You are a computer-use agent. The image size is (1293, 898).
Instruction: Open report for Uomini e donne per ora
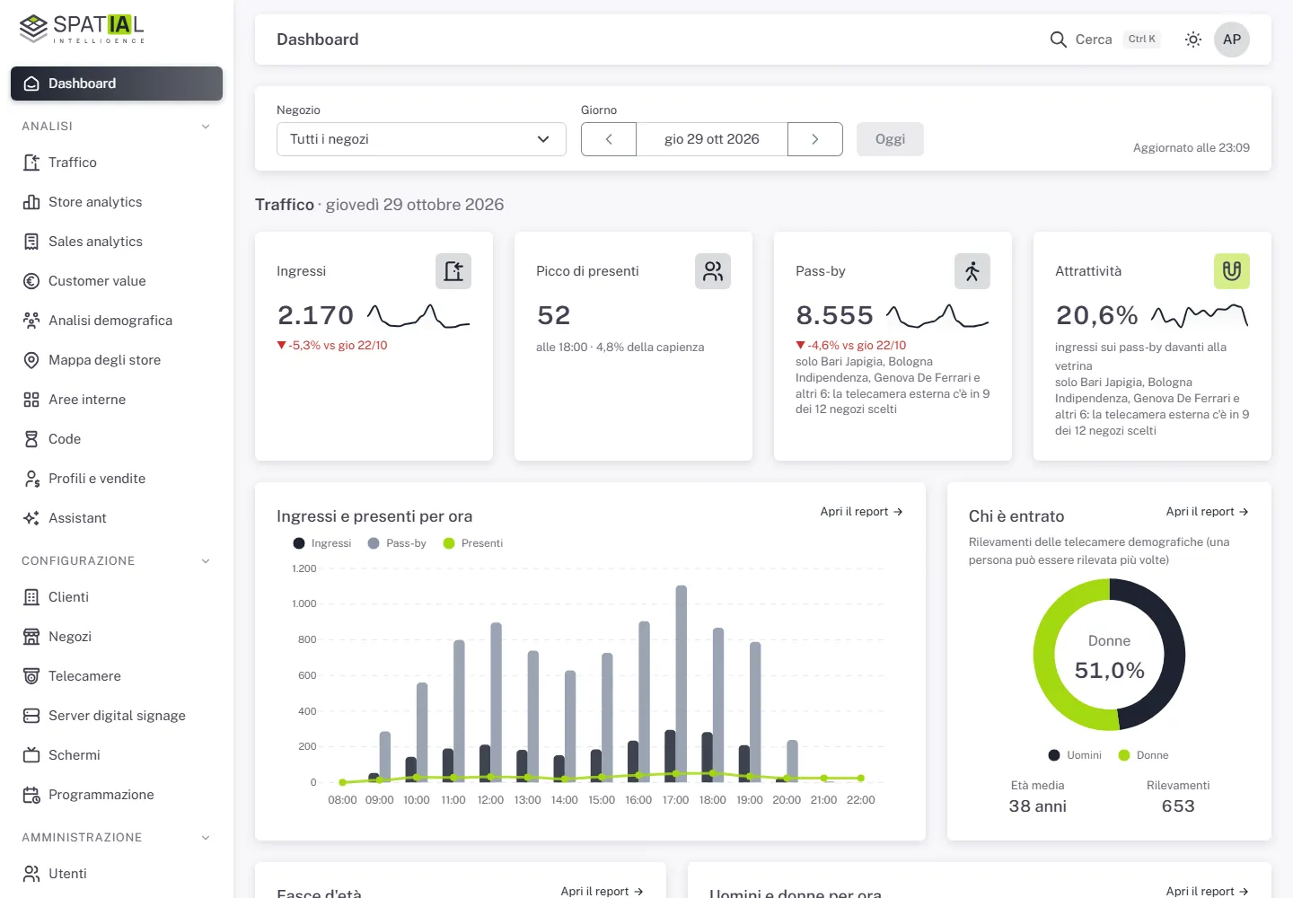click(x=1208, y=891)
